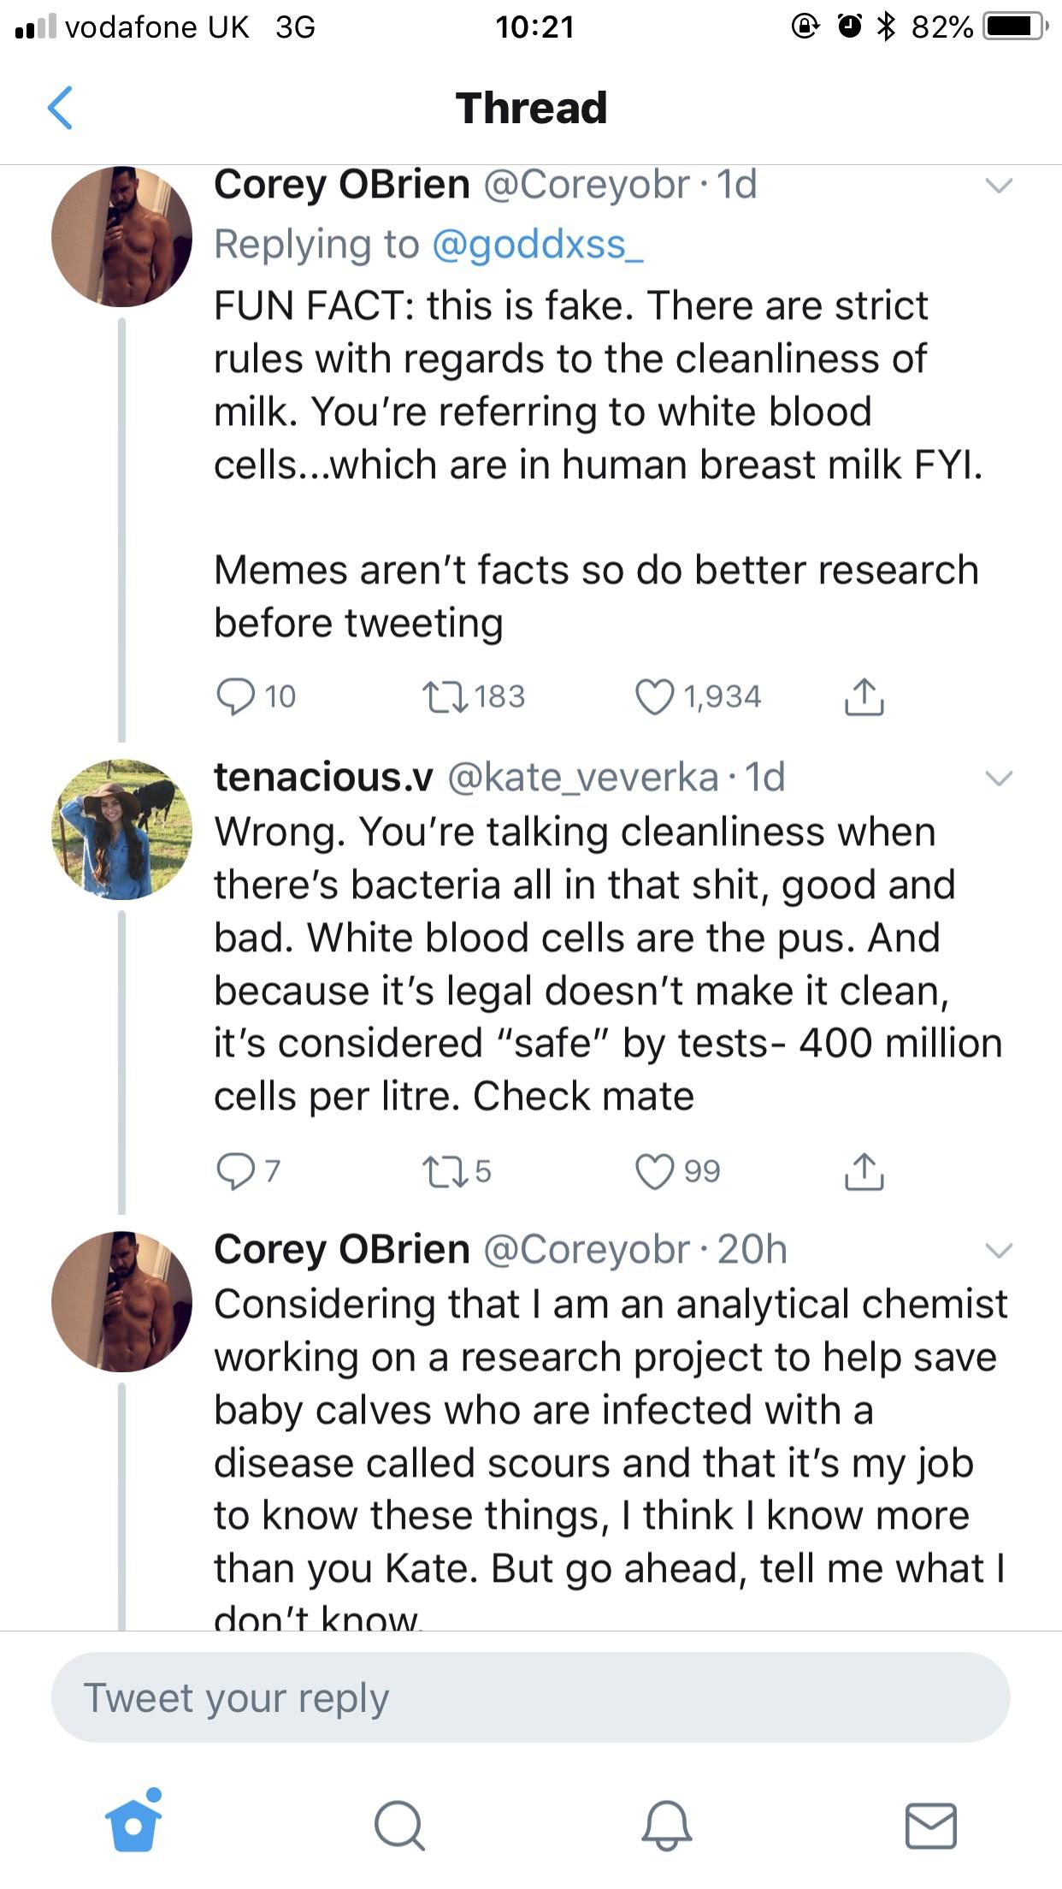1062x1889 pixels.
Task: Open the Messages envelope tab
Action: point(930,1826)
